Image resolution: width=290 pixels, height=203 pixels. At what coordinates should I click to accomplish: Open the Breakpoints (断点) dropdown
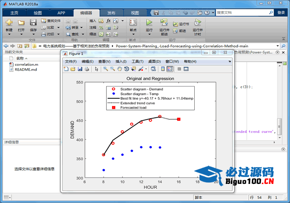(133, 35)
